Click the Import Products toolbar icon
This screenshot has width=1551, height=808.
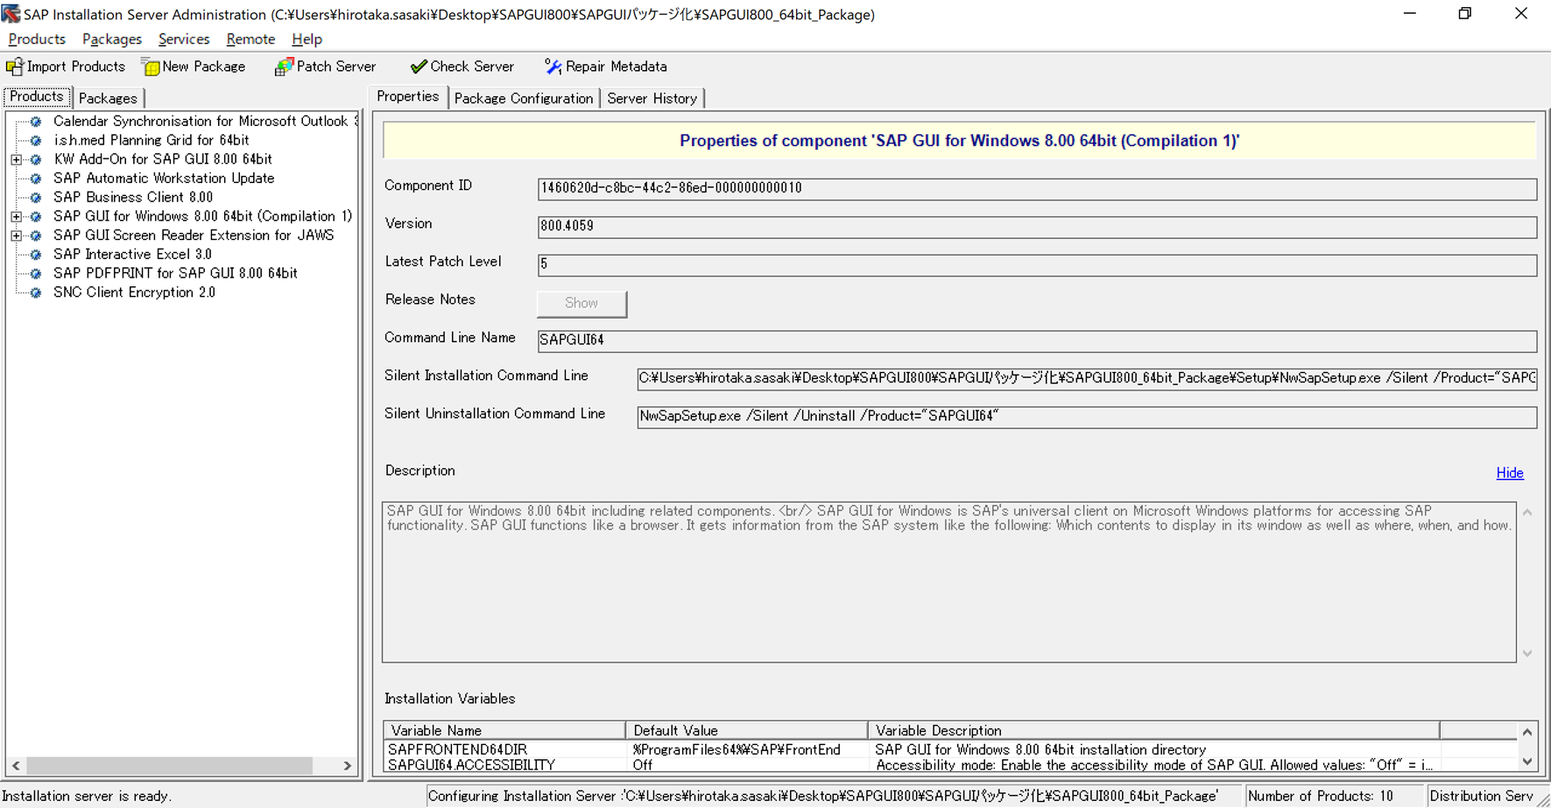click(x=14, y=67)
